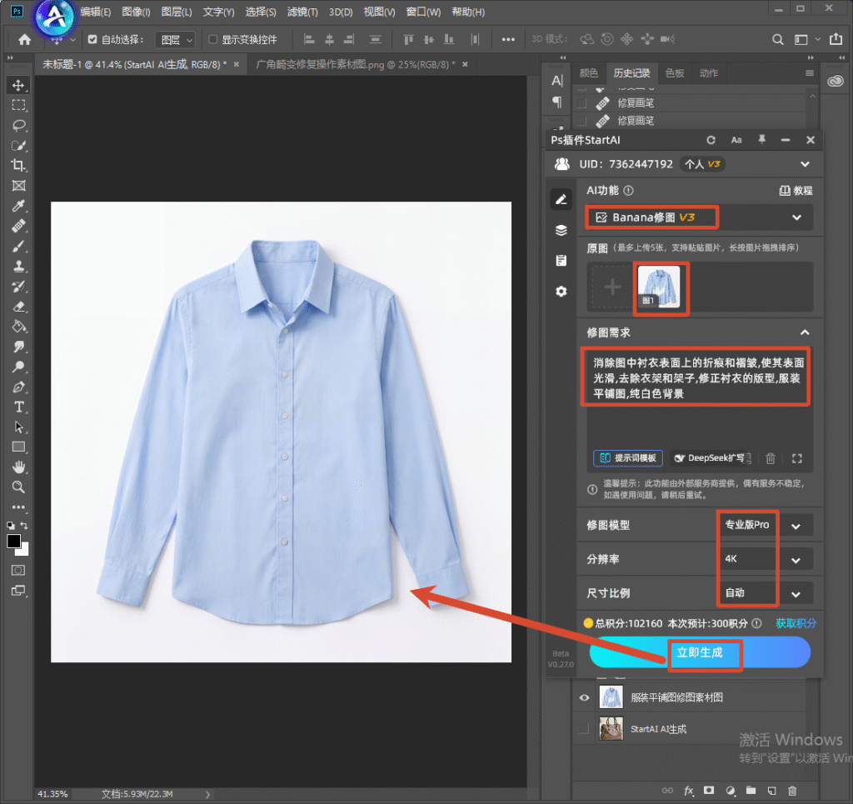Open the 图像(I) menu
Screen dimensions: 853x804
[136, 12]
